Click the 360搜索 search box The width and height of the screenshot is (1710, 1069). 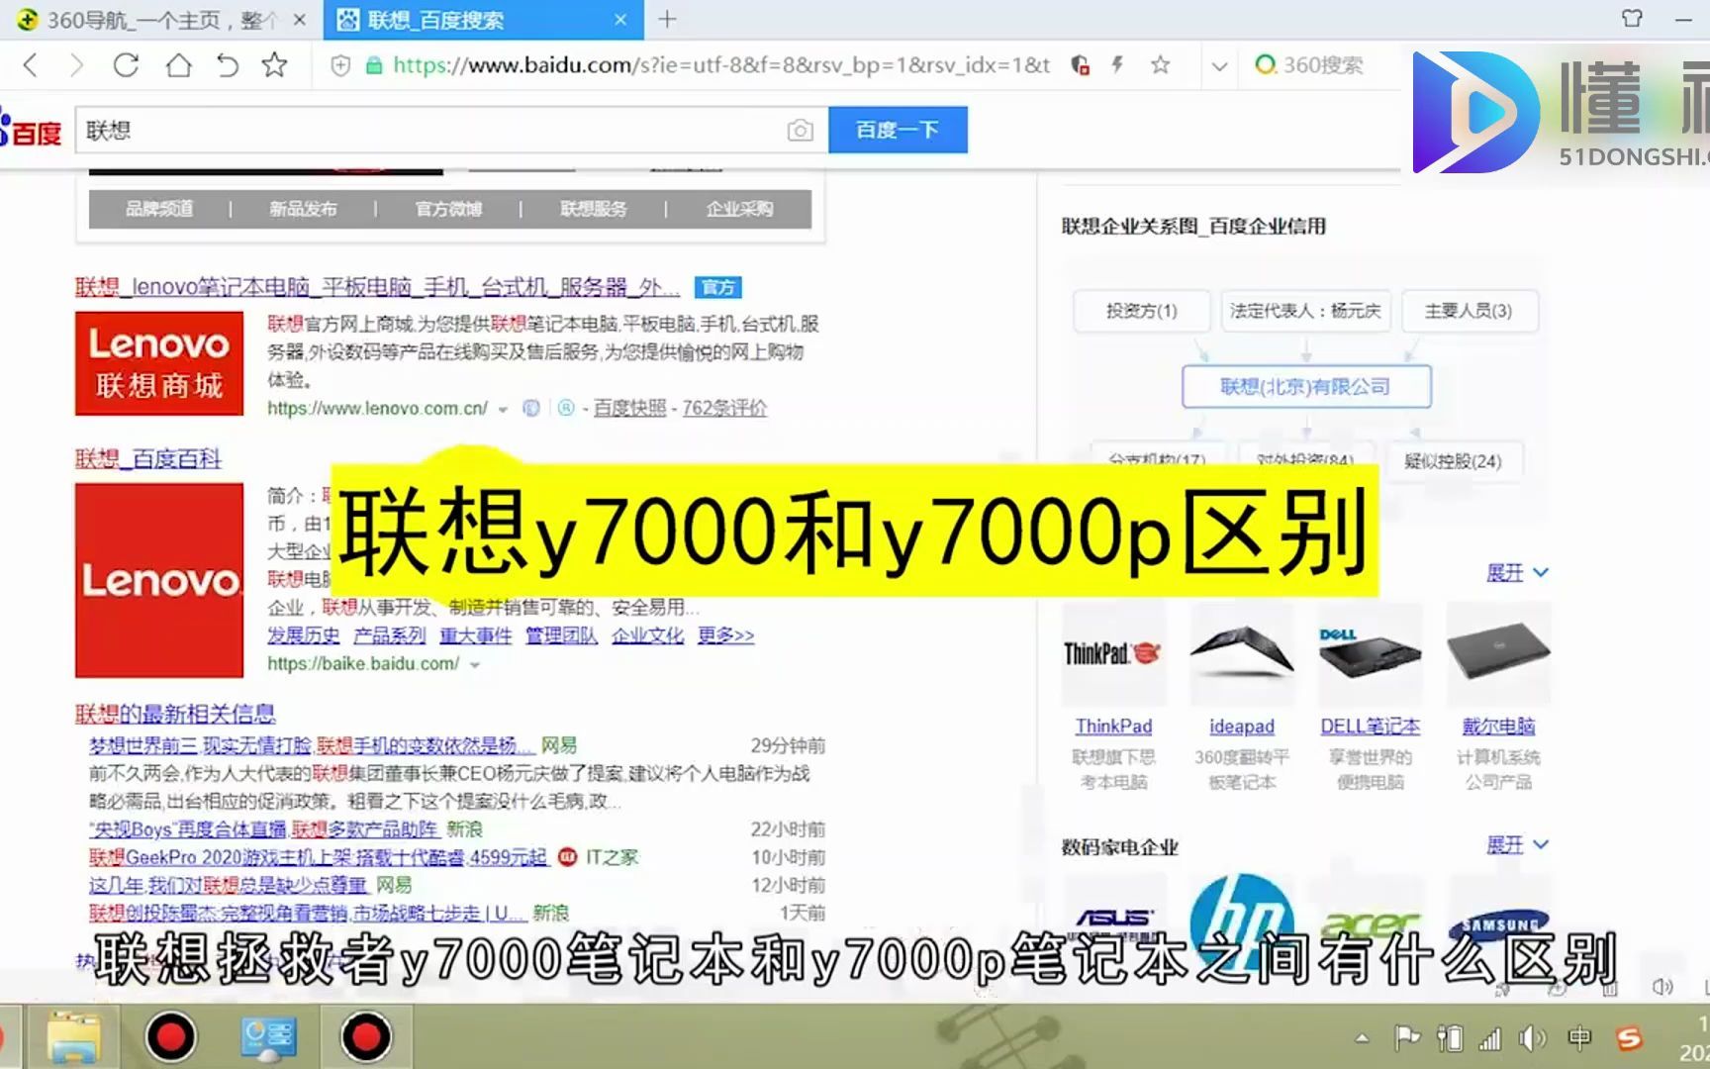pyautogui.click(x=1324, y=65)
